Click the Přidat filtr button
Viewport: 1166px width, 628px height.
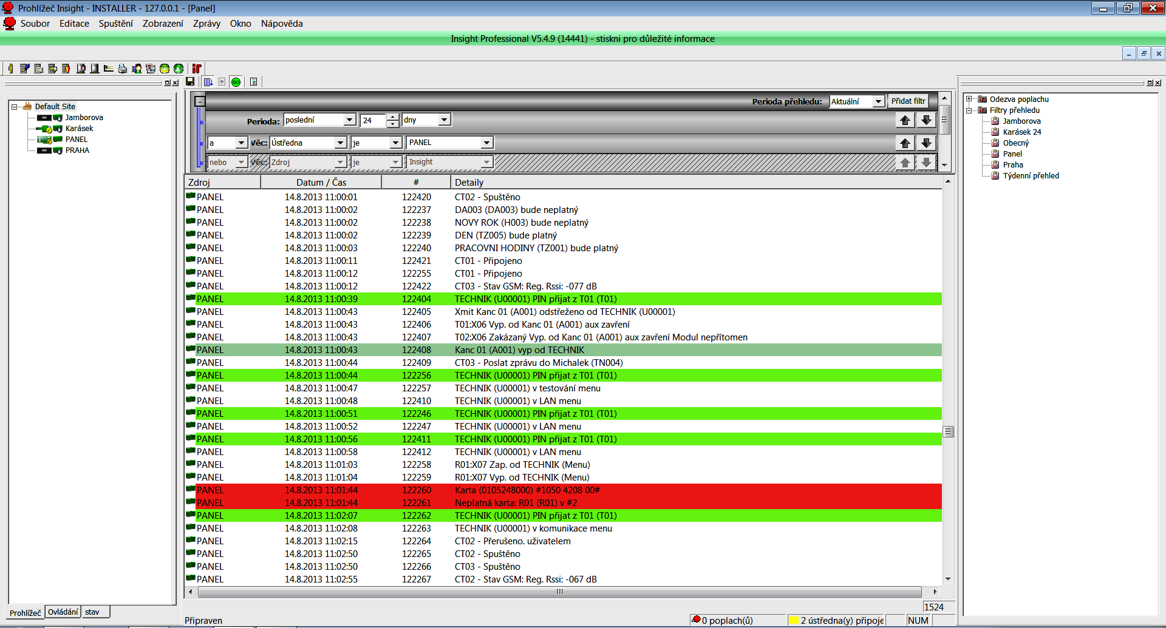(x=908, y=101)
